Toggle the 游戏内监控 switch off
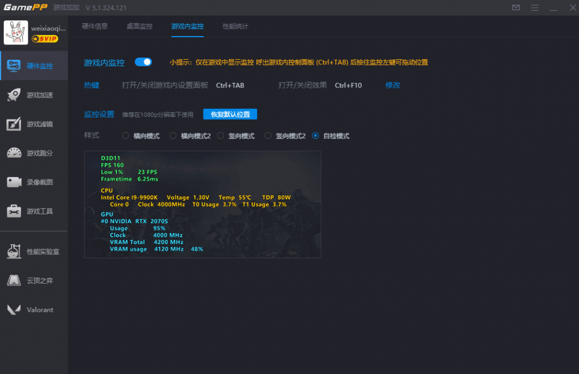 click(x=143, y=62)
